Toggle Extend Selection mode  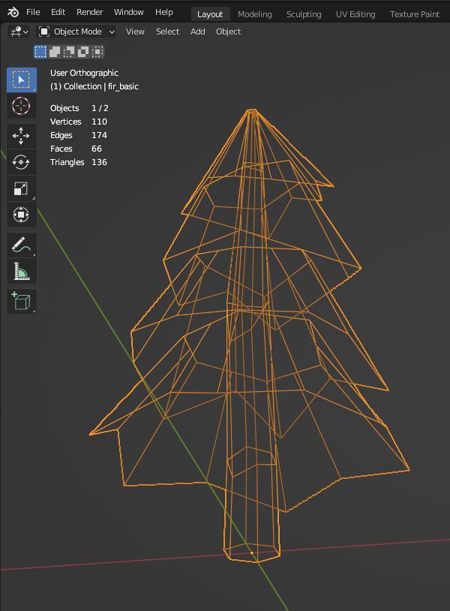55,52
